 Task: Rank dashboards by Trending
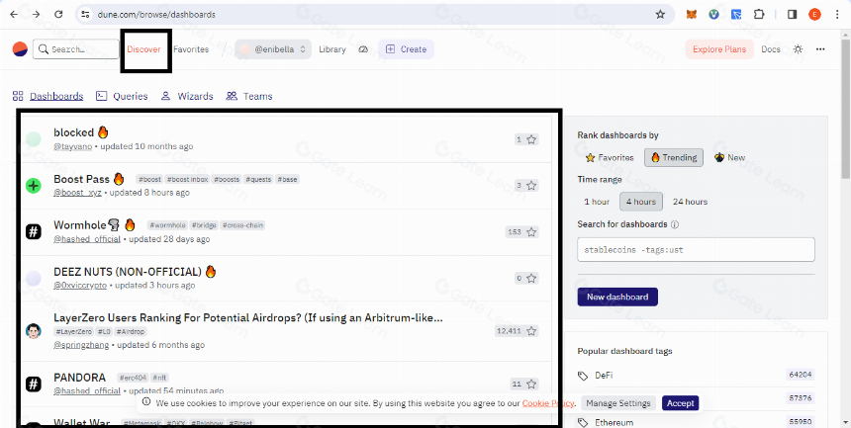674,158
